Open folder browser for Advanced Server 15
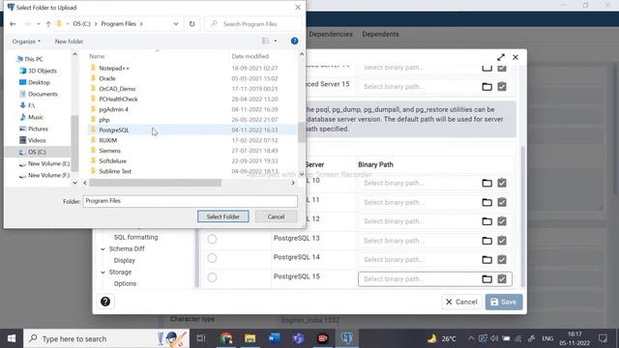 [x=486, y=87]
